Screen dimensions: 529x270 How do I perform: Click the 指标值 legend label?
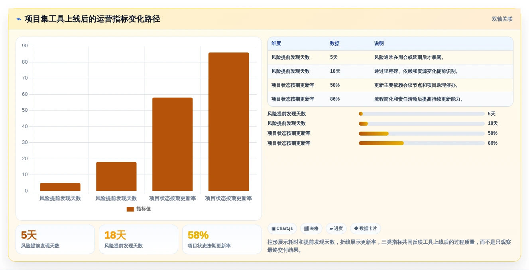click(144, 209)
